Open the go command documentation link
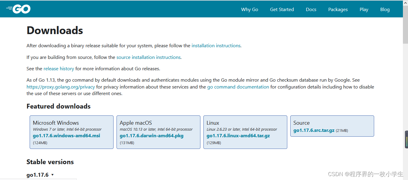This screenshot has width=408, height=180. coord(238,87)
